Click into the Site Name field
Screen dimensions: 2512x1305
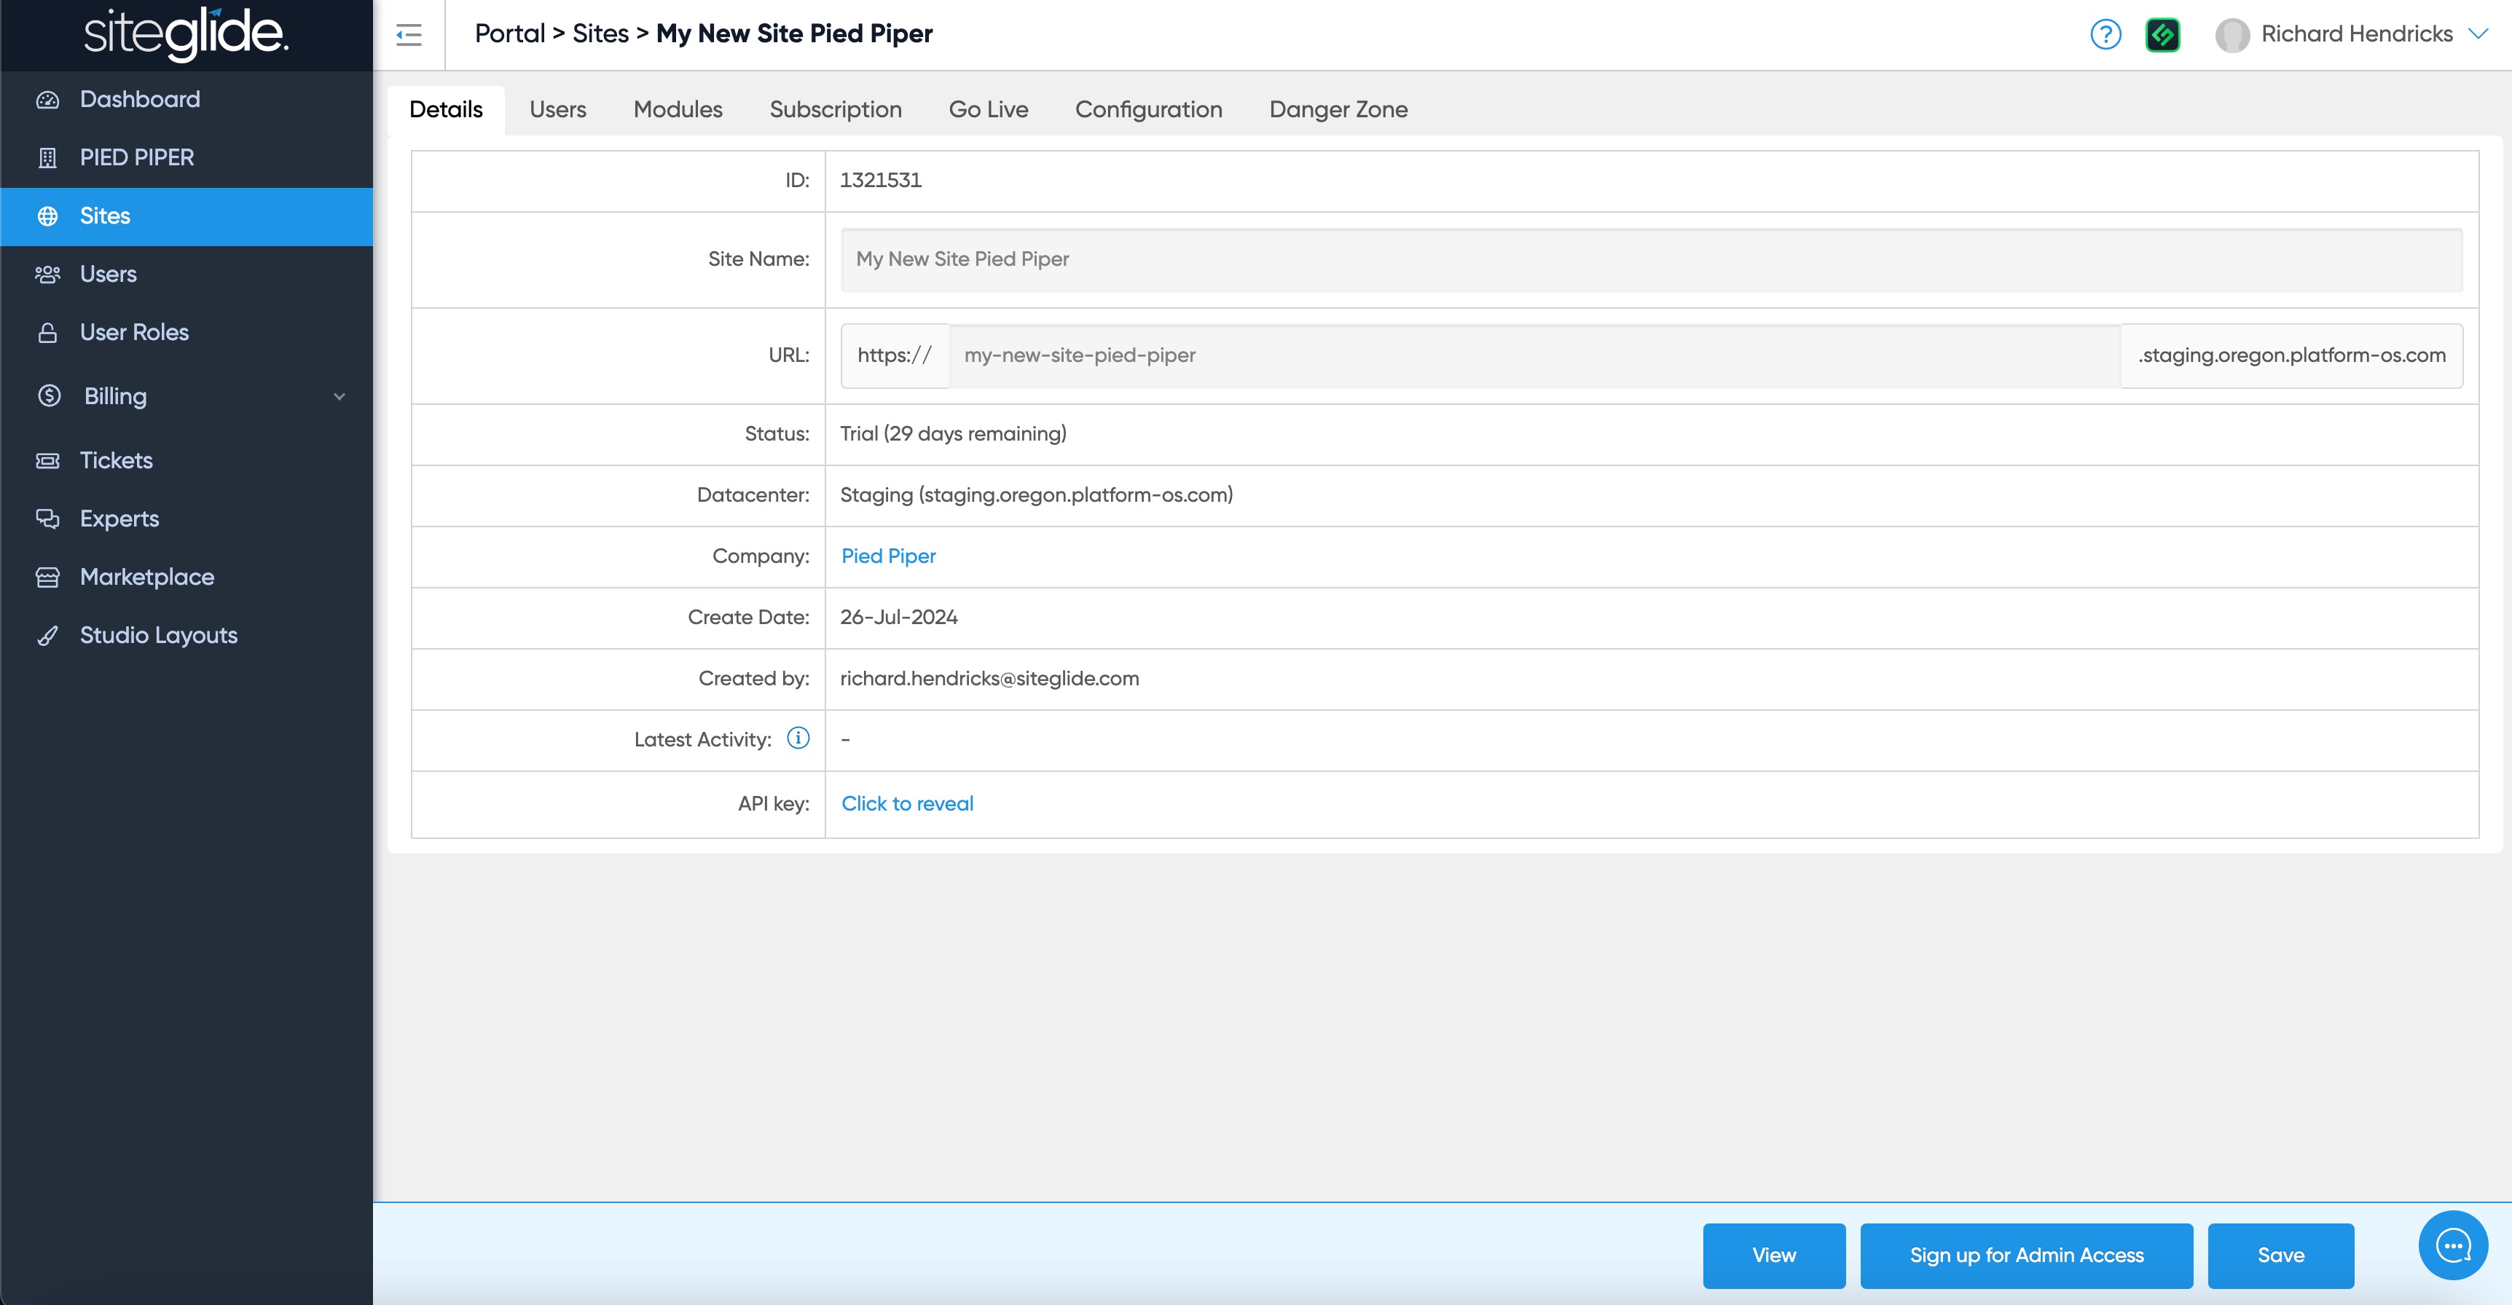pos(1651,259)
